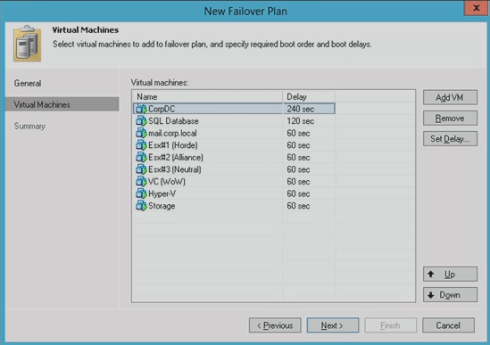
Task: Open the Set Delay dialog
Action: coord(450,139)
